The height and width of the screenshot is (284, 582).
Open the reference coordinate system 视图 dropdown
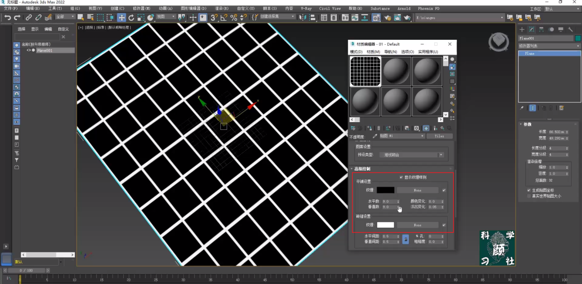tap(166, 17)
